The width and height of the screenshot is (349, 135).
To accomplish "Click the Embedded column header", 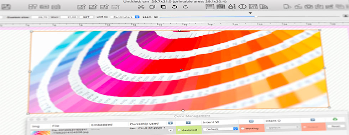I will [x=102, y=125].
